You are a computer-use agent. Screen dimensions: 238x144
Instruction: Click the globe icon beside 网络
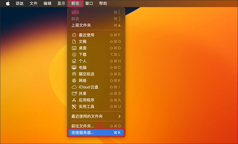(x=74, y=81)
